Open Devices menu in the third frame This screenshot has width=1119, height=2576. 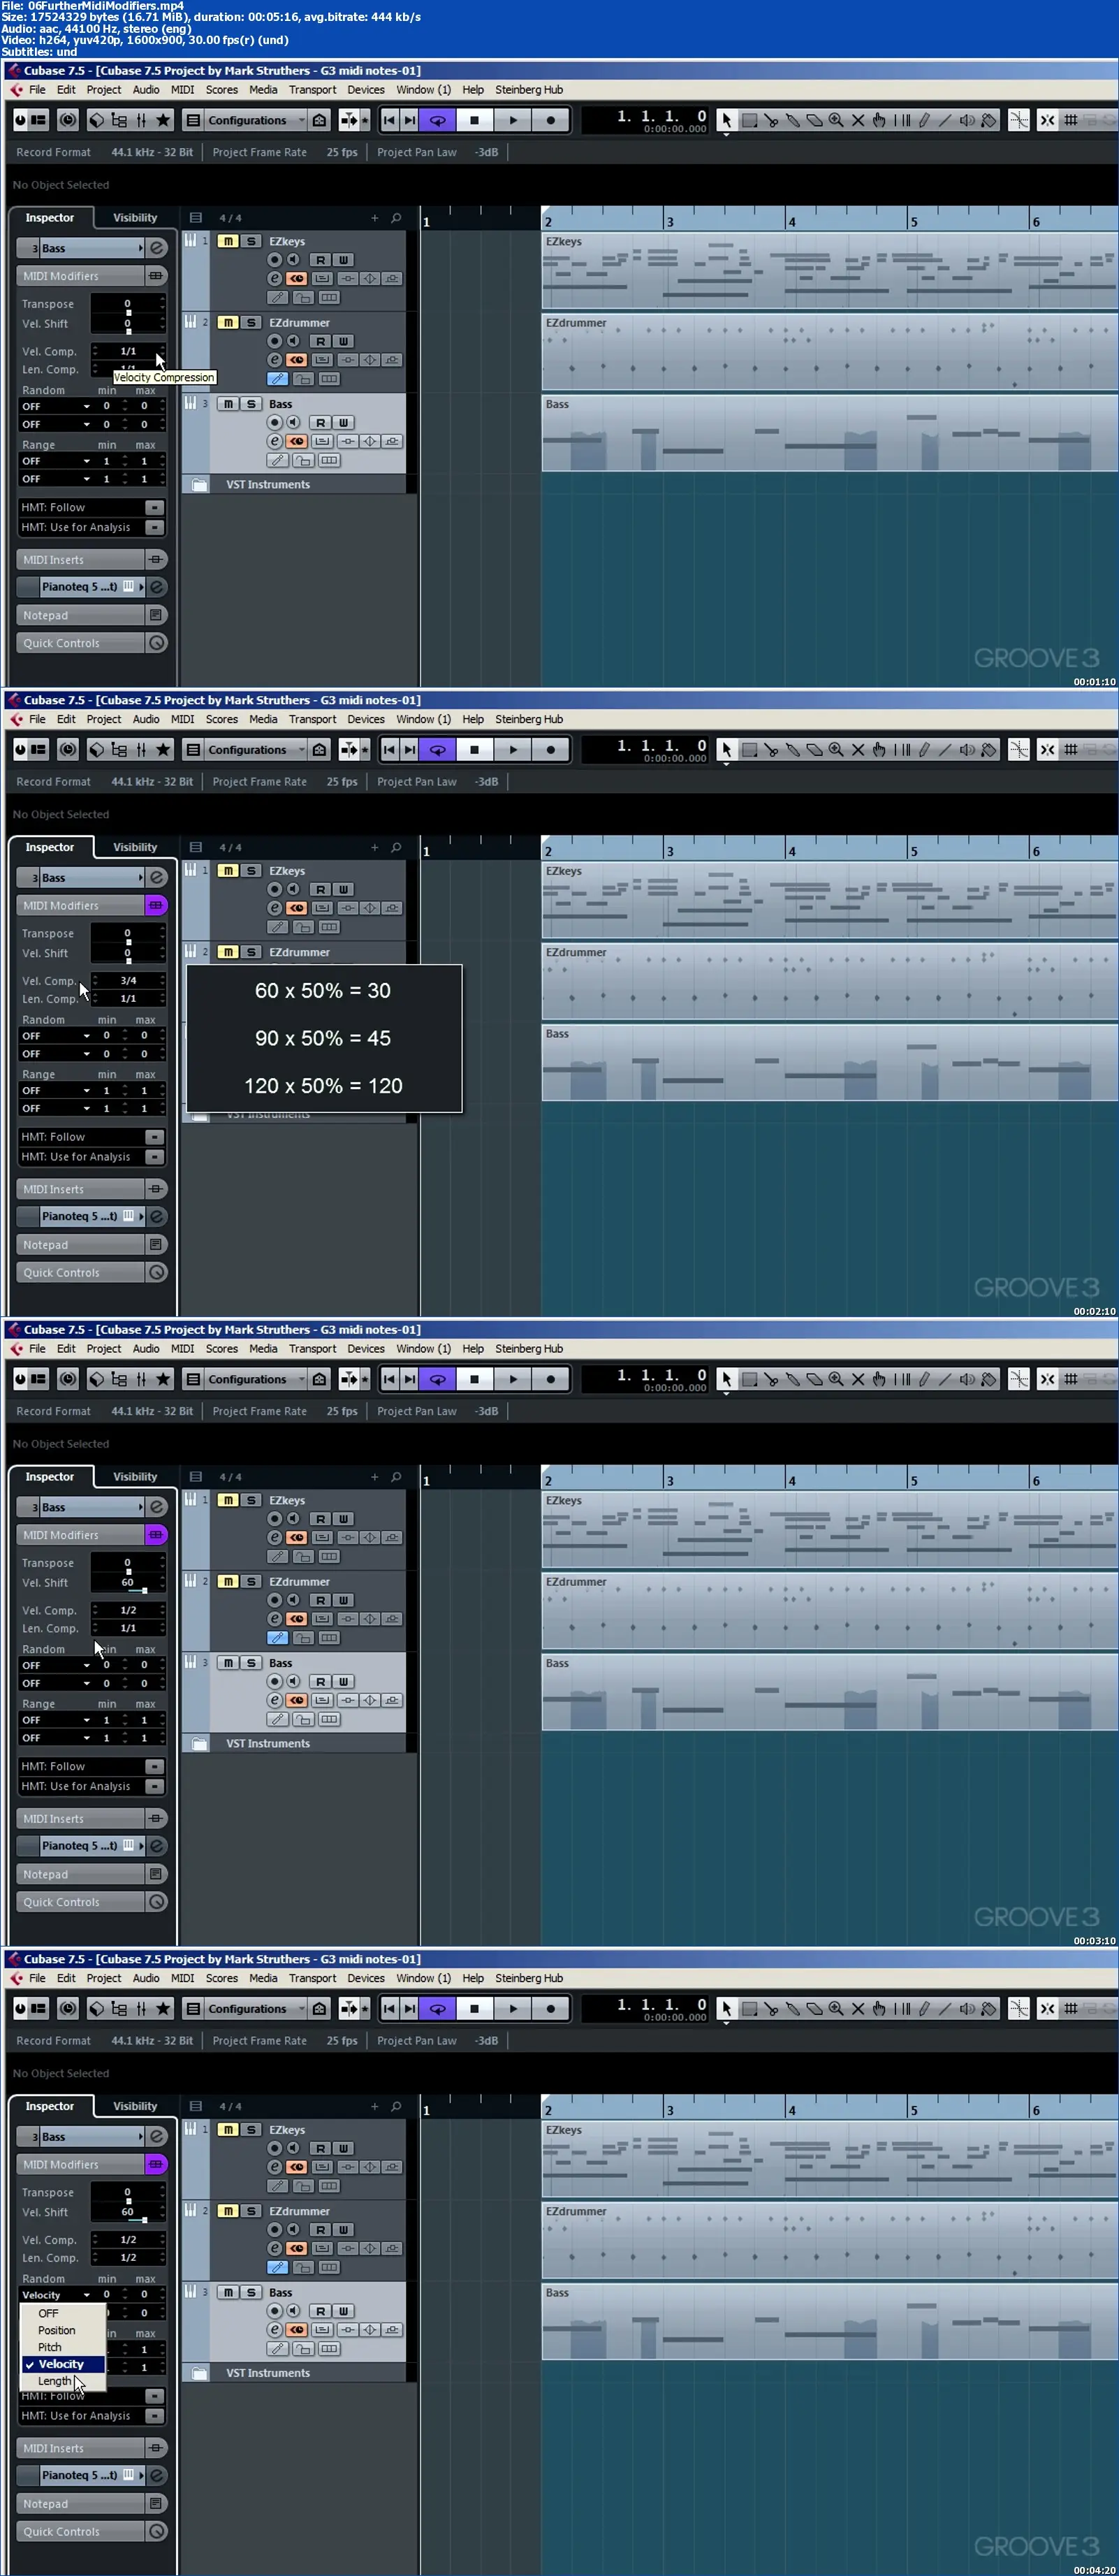click(366, 1349)
